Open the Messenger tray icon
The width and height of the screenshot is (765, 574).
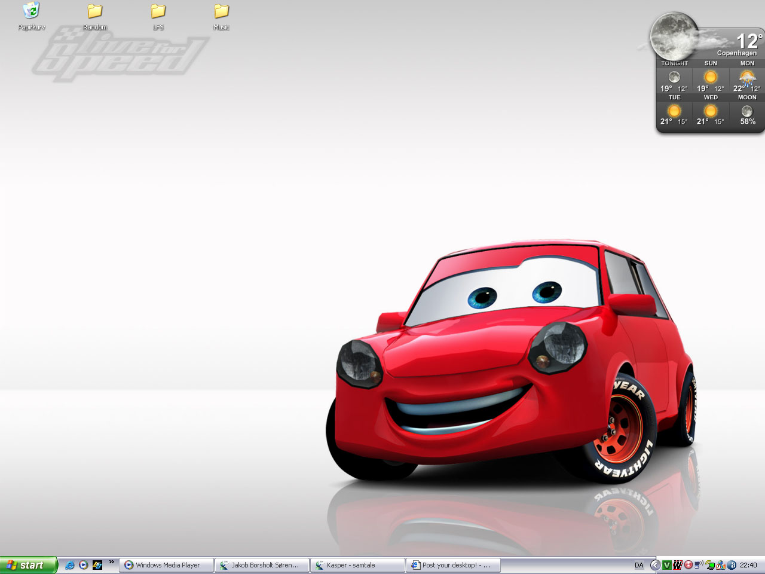tap(721, 565)
